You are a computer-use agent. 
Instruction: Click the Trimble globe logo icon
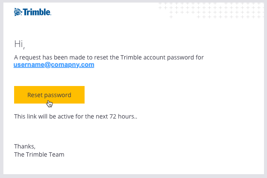(18, 12)
